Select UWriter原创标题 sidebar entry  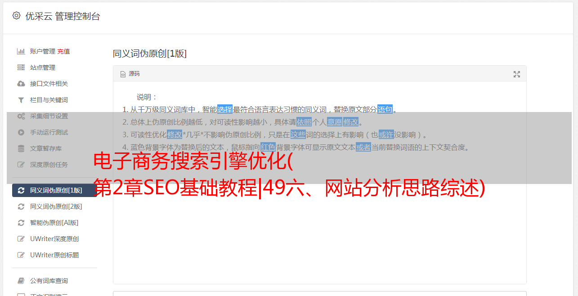pyautogui.click(x=54, y=255)
